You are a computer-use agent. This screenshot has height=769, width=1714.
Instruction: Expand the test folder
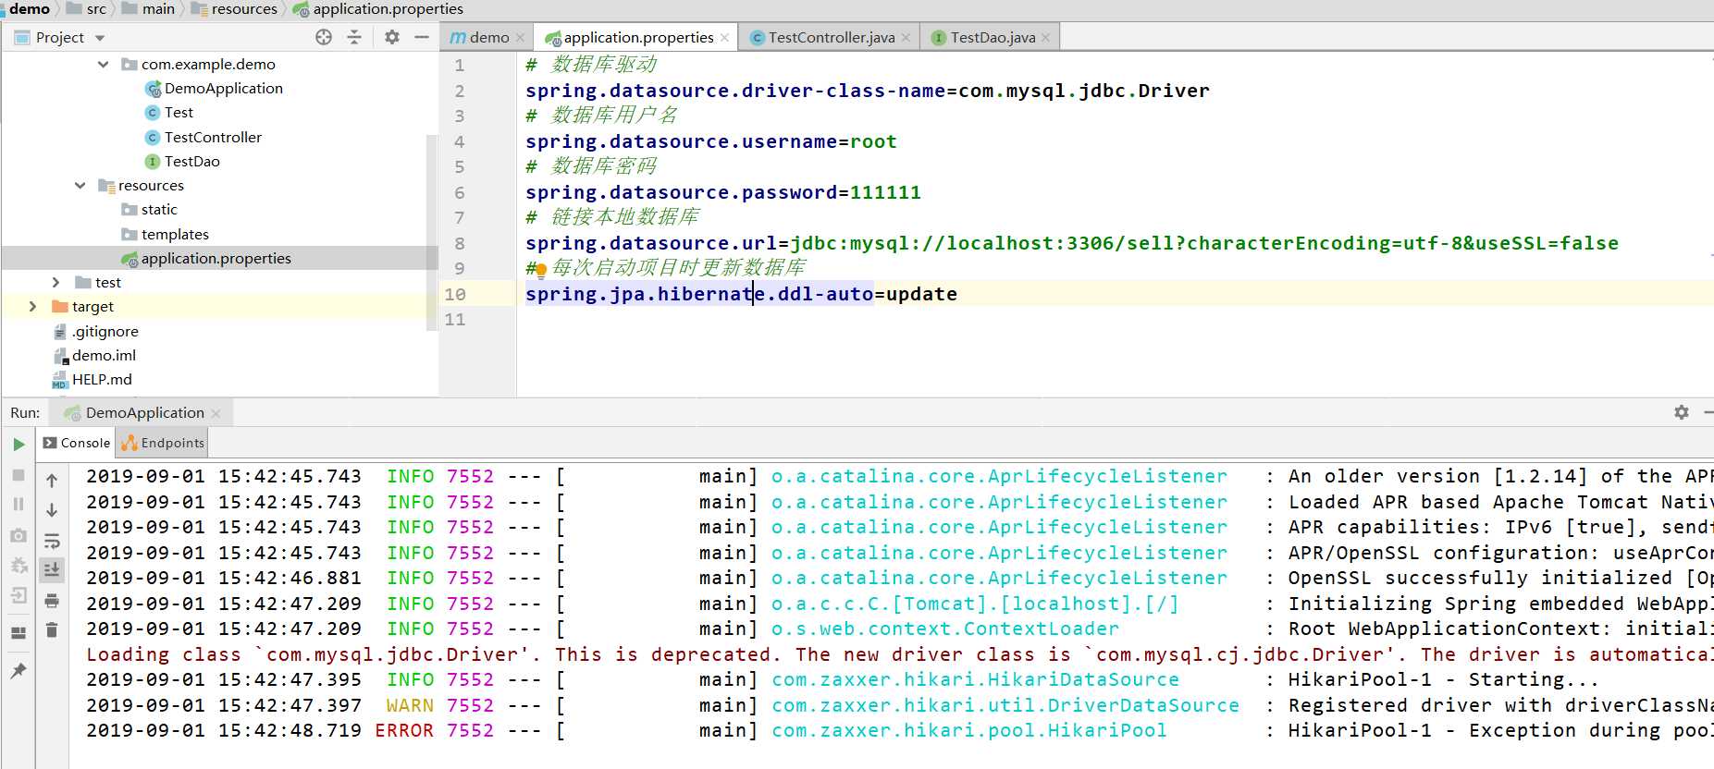tap(55, 282)
